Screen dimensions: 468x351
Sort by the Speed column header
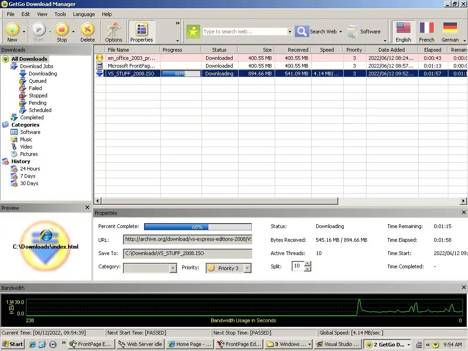coord(327,50)
